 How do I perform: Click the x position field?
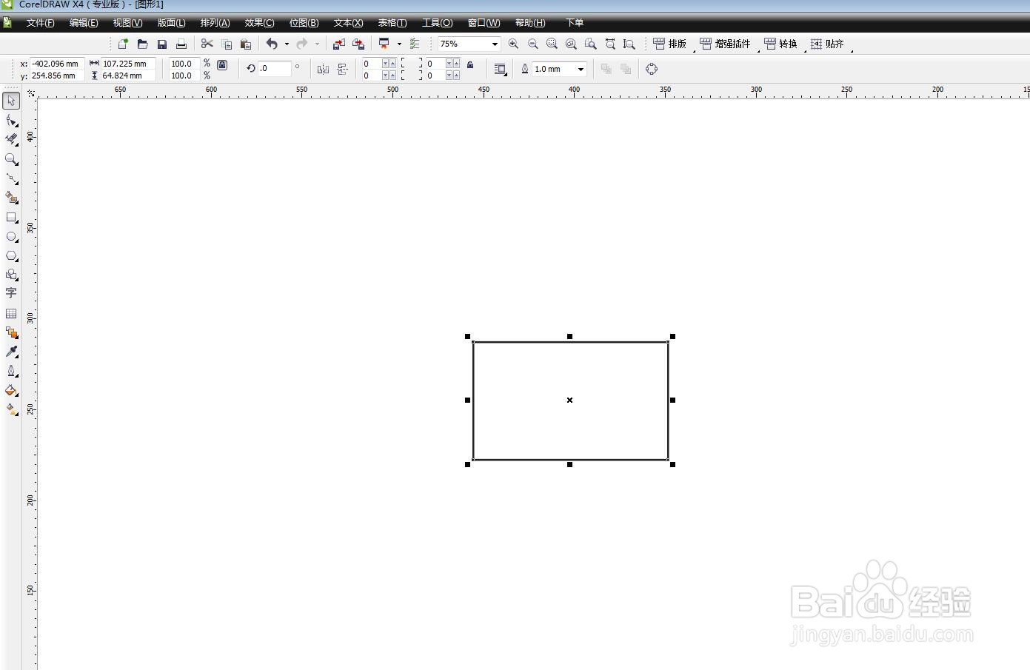pos(57,64)
